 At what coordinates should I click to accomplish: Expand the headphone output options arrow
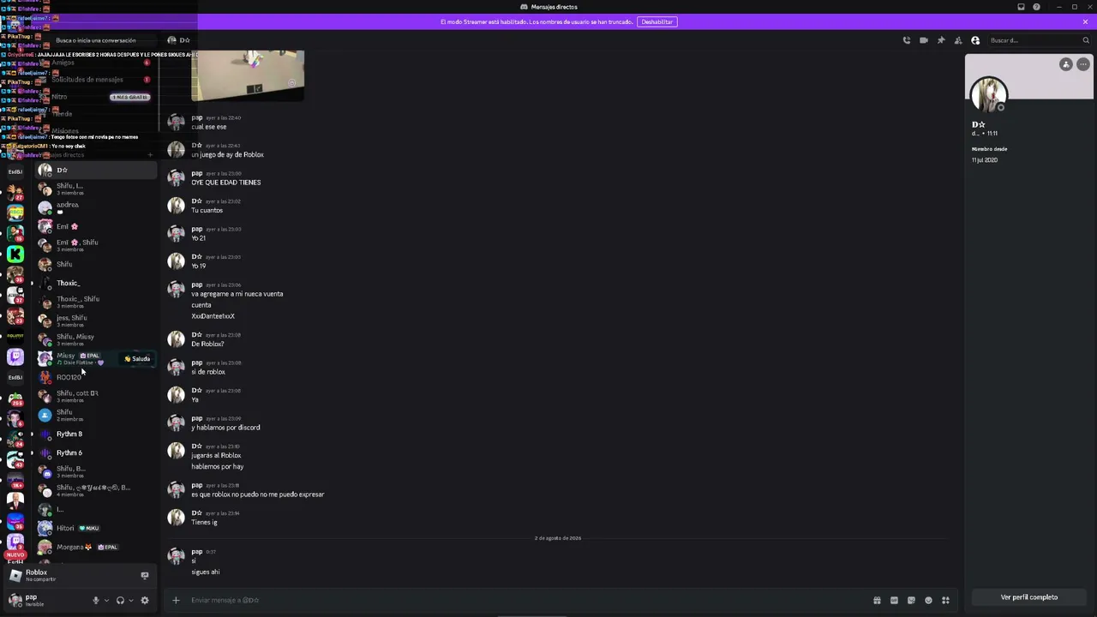pos(130,601)
